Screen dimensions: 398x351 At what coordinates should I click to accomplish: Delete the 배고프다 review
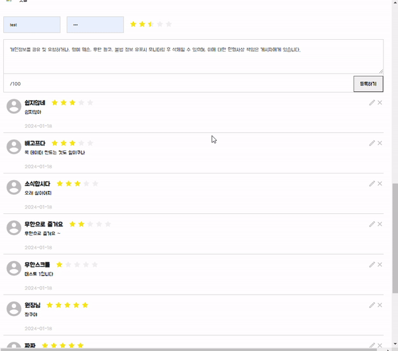tap(379, 143)
